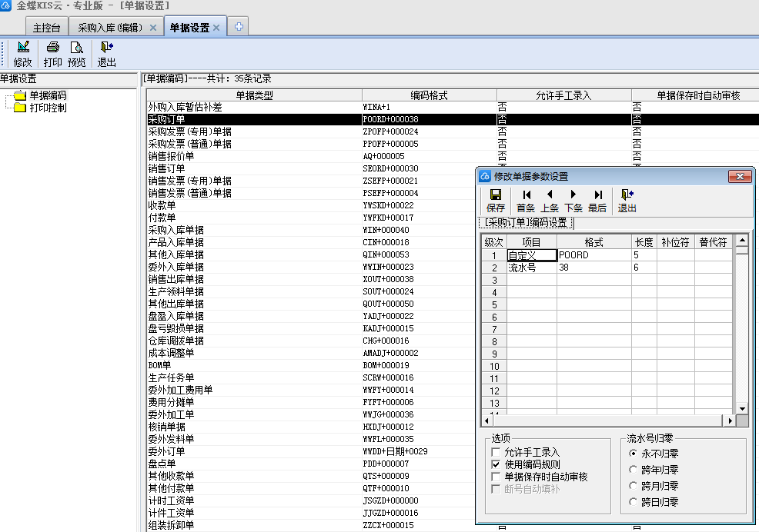Click the main toolbar 退出 (Exit) icon

(106, 54)
